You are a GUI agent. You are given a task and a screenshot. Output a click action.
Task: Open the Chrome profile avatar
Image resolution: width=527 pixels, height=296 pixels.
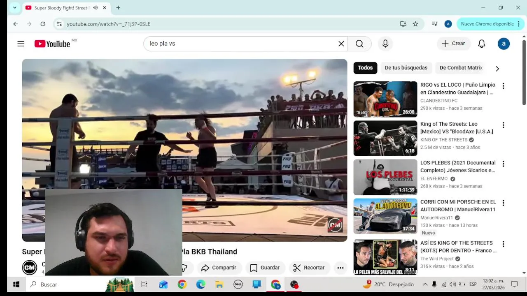(x=448, y=24)
